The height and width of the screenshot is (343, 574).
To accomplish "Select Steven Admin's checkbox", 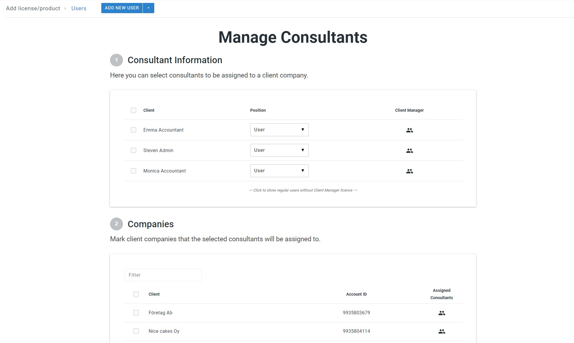I will 133,150.
